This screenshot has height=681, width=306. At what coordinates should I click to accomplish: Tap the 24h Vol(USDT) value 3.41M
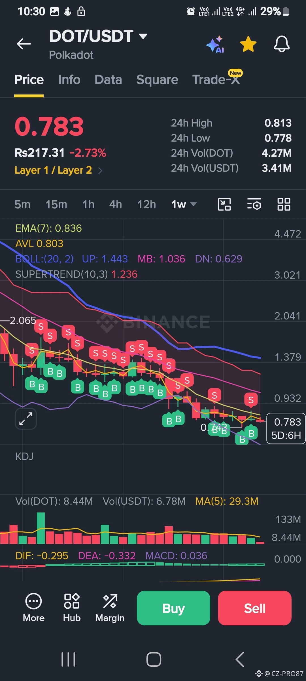(277, 168)
